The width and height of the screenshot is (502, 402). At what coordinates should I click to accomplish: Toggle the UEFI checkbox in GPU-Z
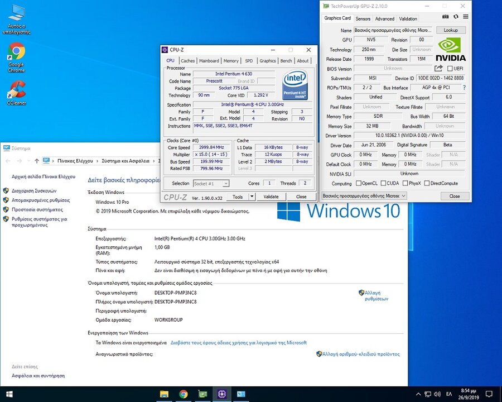(x=450, y=69)
